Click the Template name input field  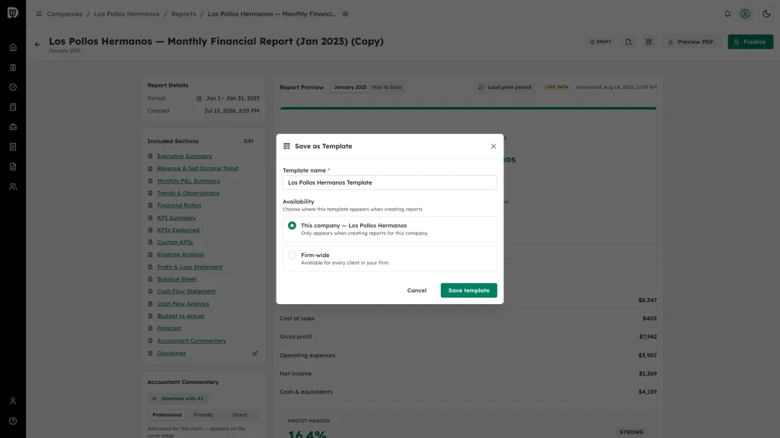point(389,182)
